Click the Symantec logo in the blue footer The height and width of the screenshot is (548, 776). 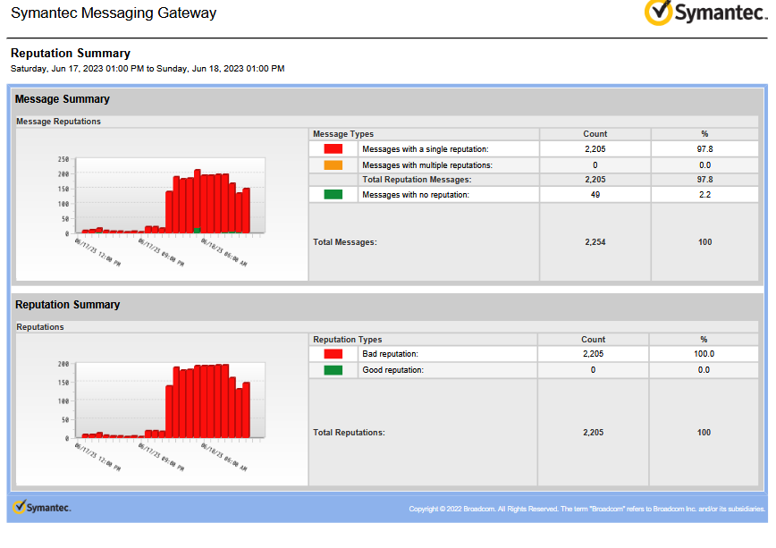click(x=42, y=508)
